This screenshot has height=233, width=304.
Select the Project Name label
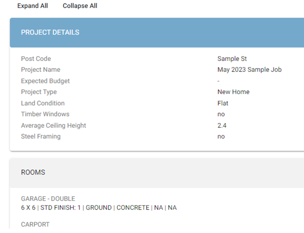tap(41, 70)
